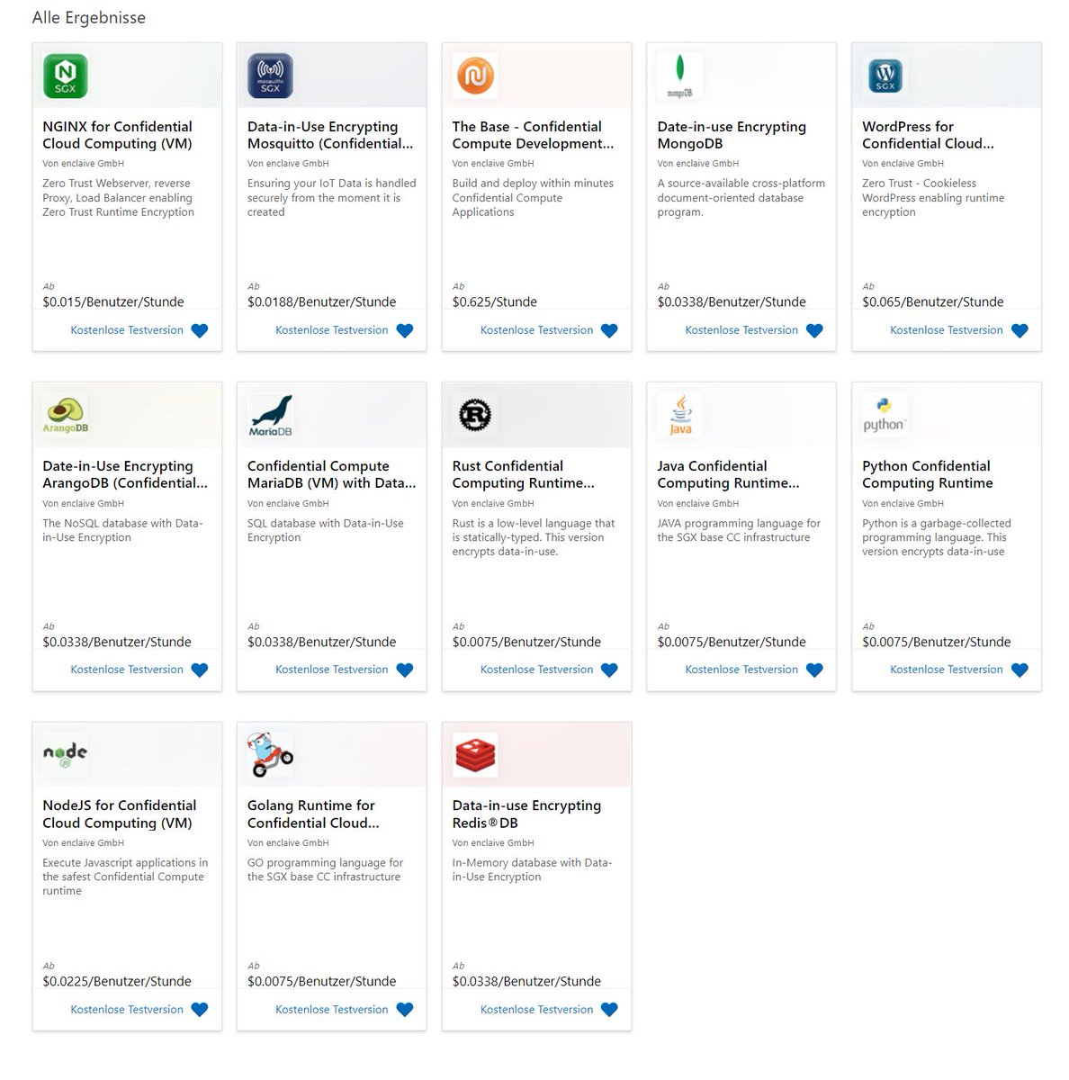
Task: Open Kostenlose Testversion for Golang Runtime
Action: click(332, 1010)
